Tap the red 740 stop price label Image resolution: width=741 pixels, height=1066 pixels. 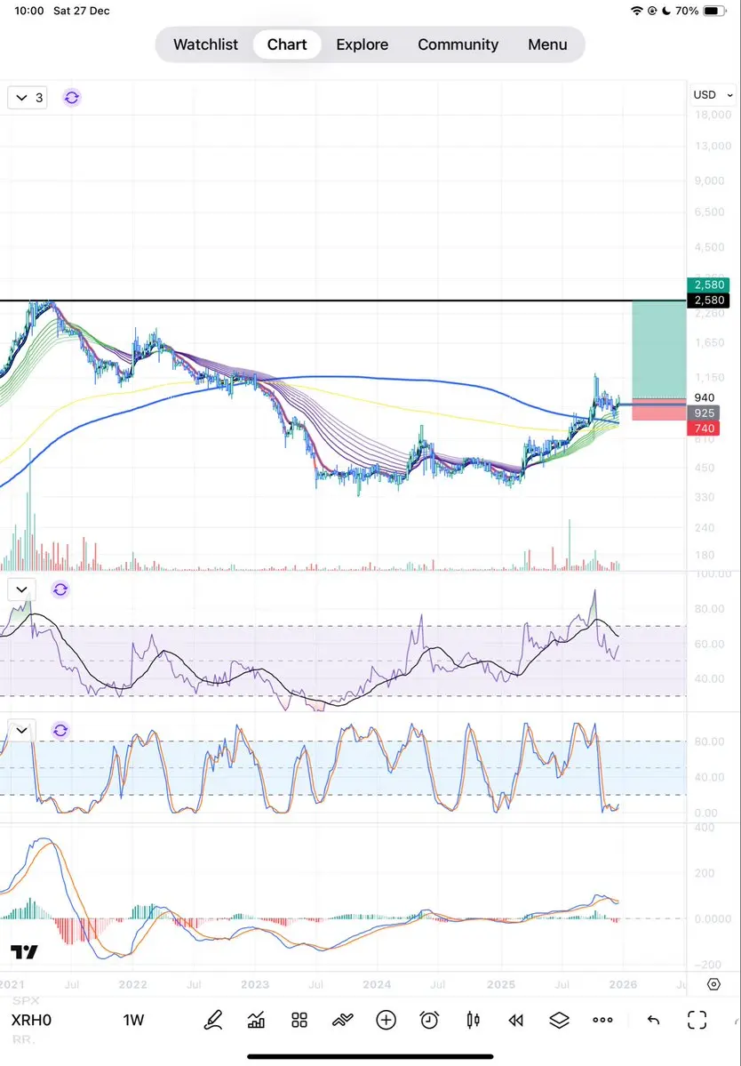click(705, 429)
